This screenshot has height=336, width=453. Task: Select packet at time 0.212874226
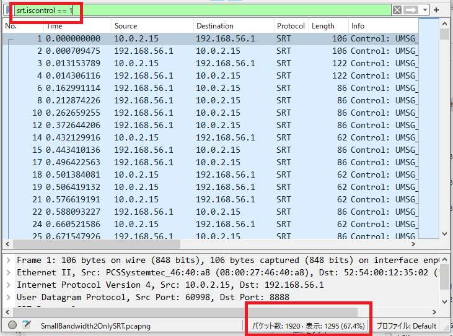click(x=210, y=101)
